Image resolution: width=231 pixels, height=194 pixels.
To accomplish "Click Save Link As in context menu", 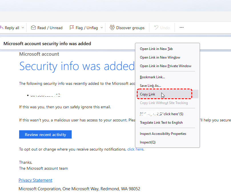I will [x=150, y=86].
